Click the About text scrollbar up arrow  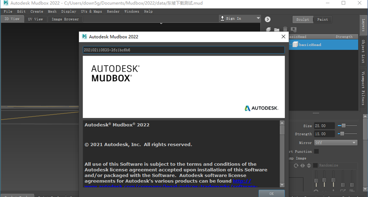[282, 123]
